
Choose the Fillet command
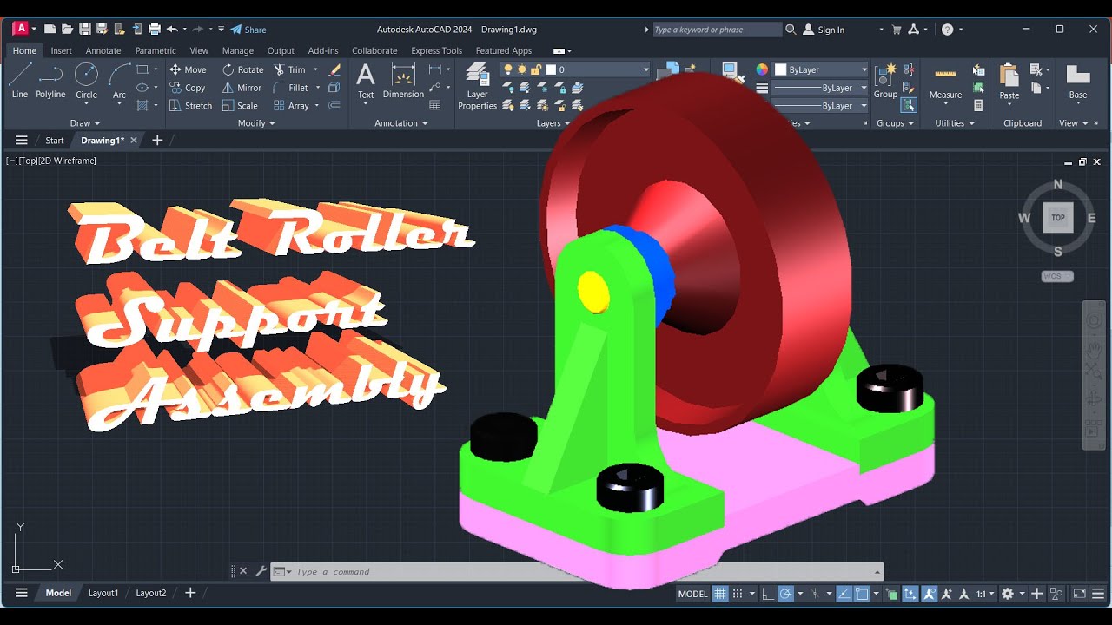290,88
